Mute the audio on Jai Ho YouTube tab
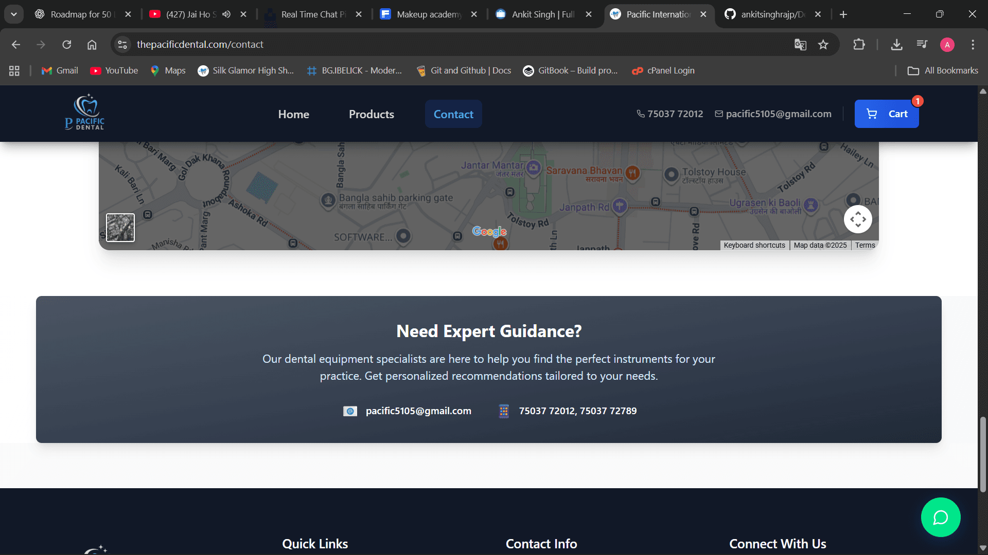This screenshot has width=988, height=555. pyautogui.click(x=226, y=14)
